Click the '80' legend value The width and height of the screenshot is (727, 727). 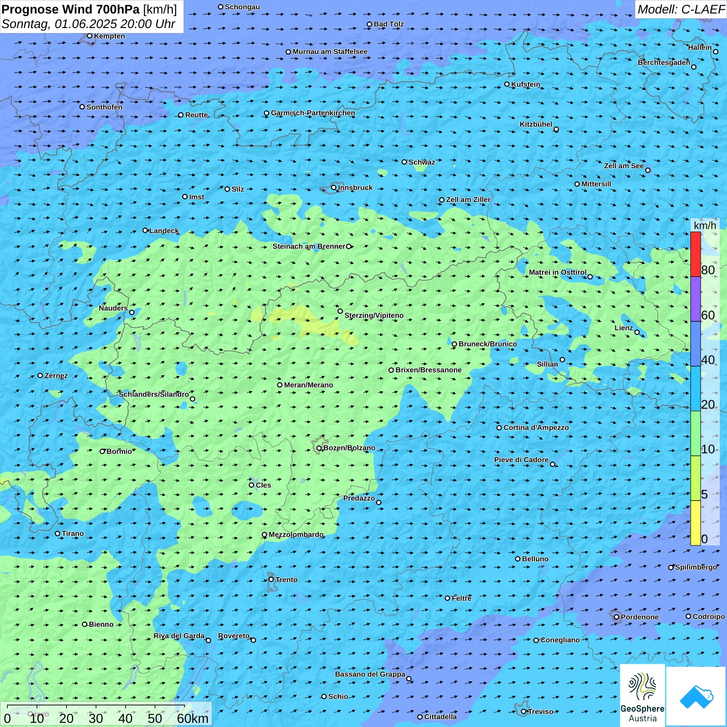point(708,270)
